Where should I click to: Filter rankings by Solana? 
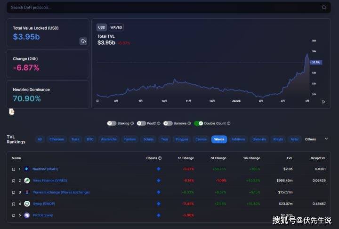click(x=148, y=139)
